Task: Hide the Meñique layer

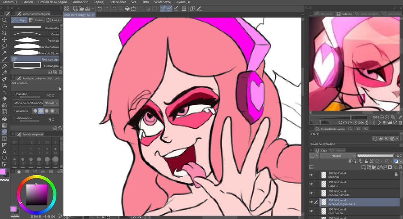Action: [x=311, y=175]
